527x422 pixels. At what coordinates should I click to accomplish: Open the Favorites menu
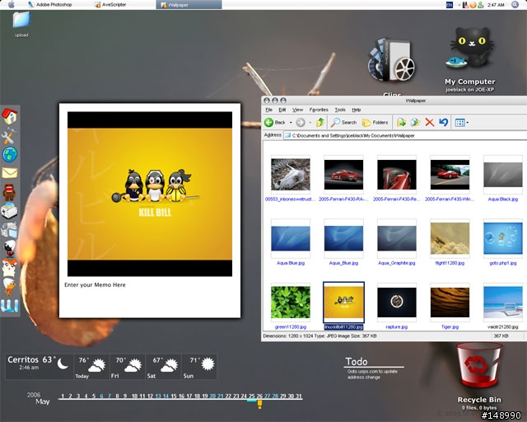[x=319, y=110]
